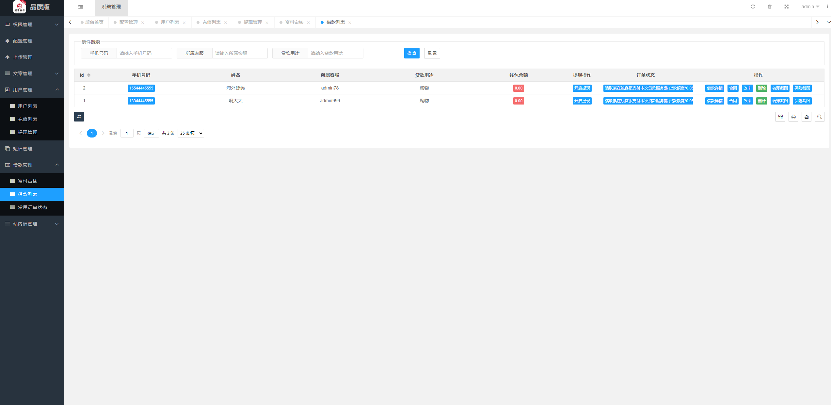Click 删除 for row id 2
This screenshot has height=405, width=831.
761,88
